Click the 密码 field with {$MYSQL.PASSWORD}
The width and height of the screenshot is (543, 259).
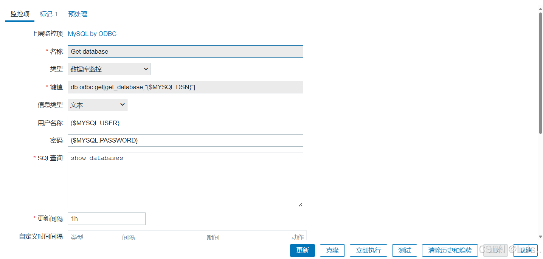click(x=185, y=140)
